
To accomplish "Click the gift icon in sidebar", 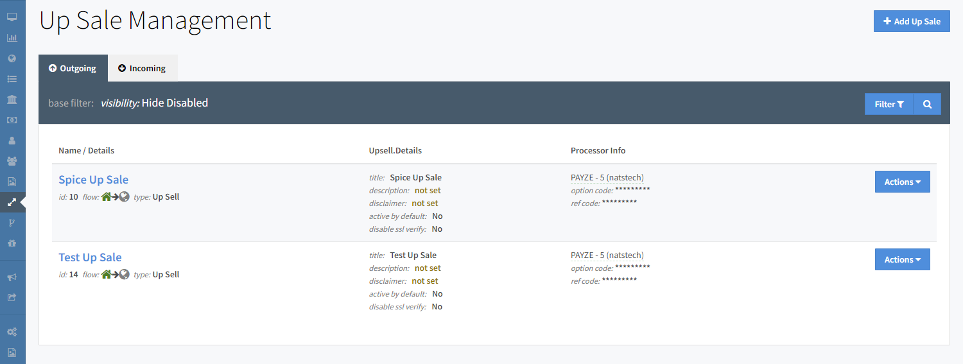I will pos(12,243).
